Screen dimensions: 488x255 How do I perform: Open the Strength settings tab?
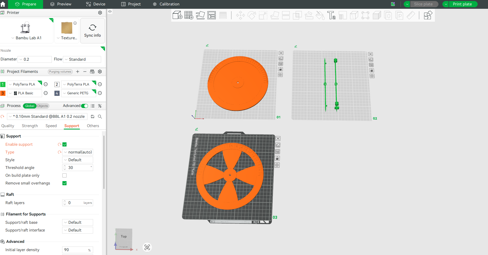point(30,126)
